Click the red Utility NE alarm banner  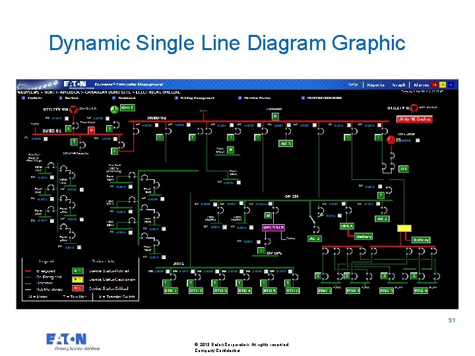[414, 119]
